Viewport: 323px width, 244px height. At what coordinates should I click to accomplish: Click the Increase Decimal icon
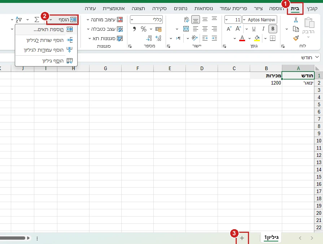158,38
